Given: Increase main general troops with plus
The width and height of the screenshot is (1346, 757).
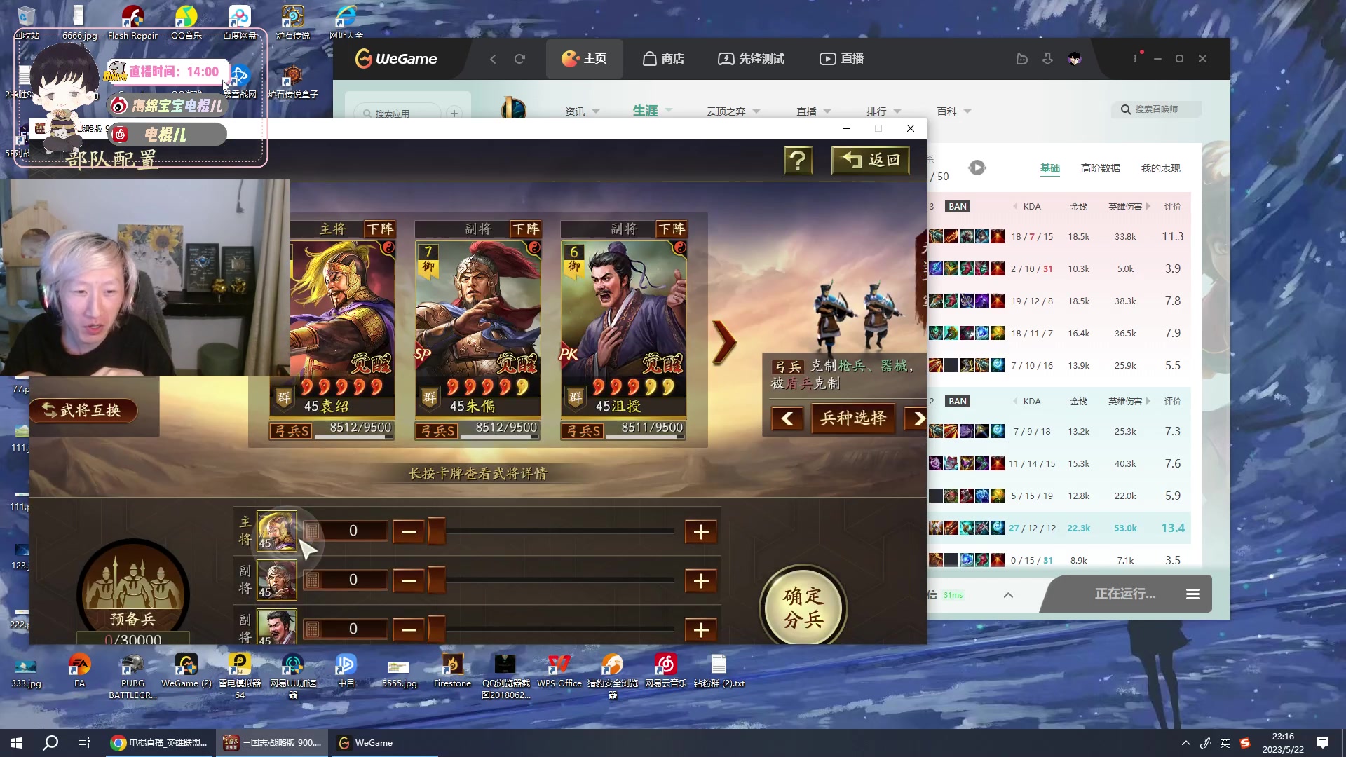Looking at the screenshot, I should click(700, 532).
